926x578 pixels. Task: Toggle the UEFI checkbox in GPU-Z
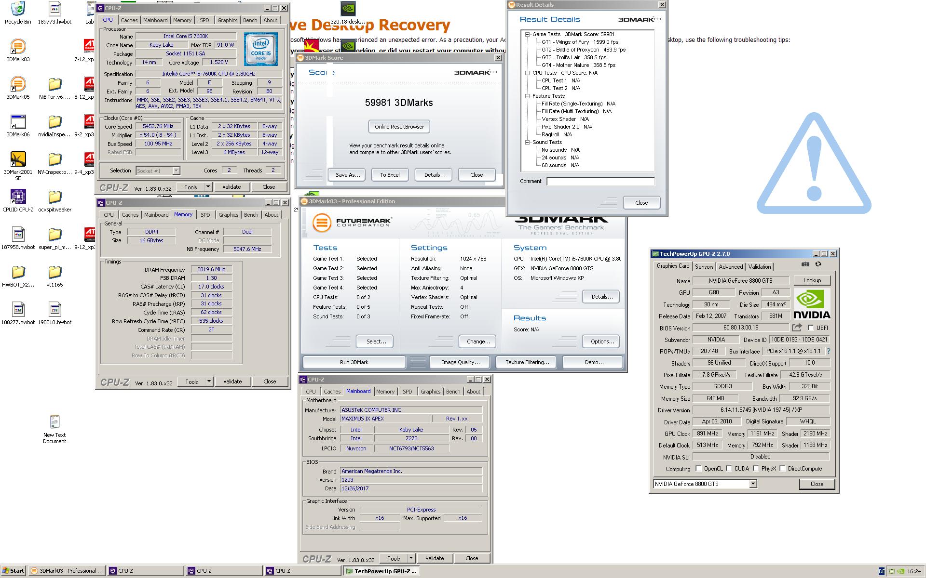point(811,328)
